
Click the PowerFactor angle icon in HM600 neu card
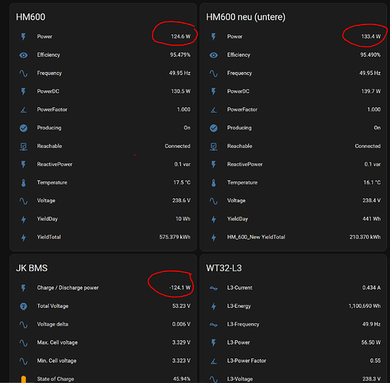pyautogui.click(x=214, y=110)
